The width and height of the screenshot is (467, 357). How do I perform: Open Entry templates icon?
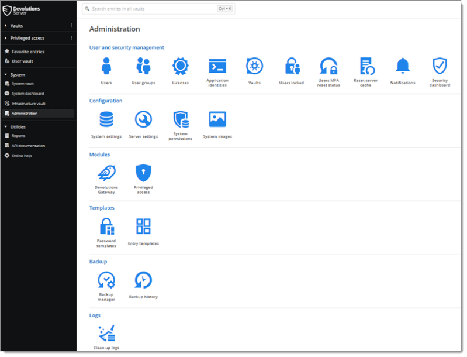point(143,226)
